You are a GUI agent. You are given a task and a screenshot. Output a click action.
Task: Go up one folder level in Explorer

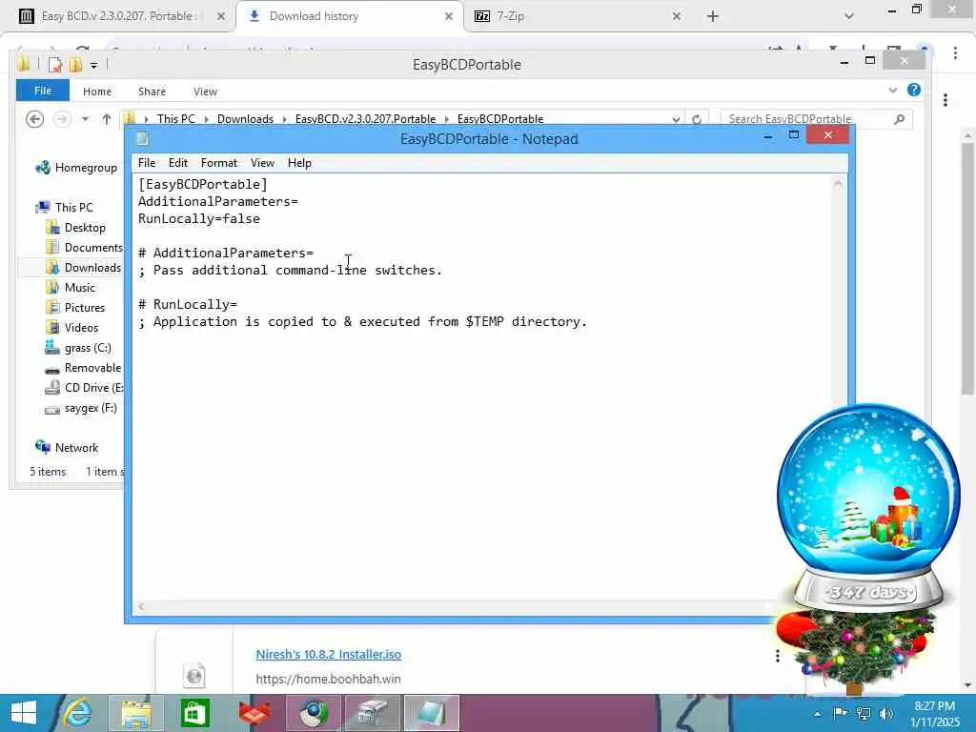(x=107, y=119)
